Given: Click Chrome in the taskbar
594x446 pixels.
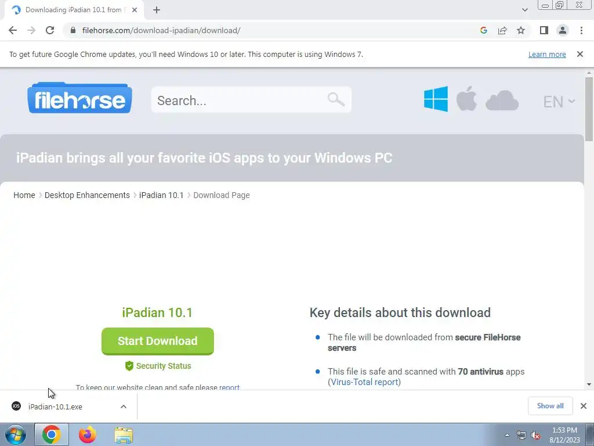Looking at the screenshot, I should [52, 434].
